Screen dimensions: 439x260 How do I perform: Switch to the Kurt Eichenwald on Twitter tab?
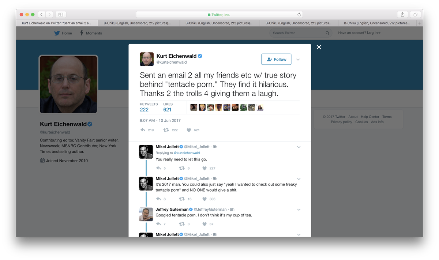tap(57, 23)
